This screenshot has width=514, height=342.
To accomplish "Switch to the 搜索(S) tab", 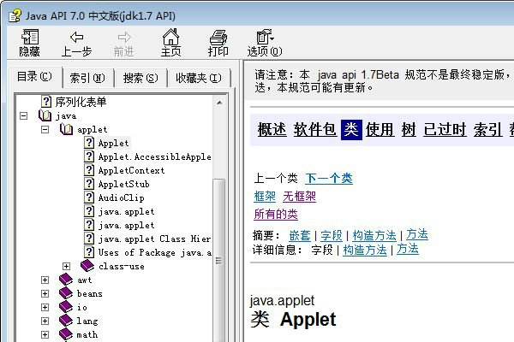I will coord(140,78).
